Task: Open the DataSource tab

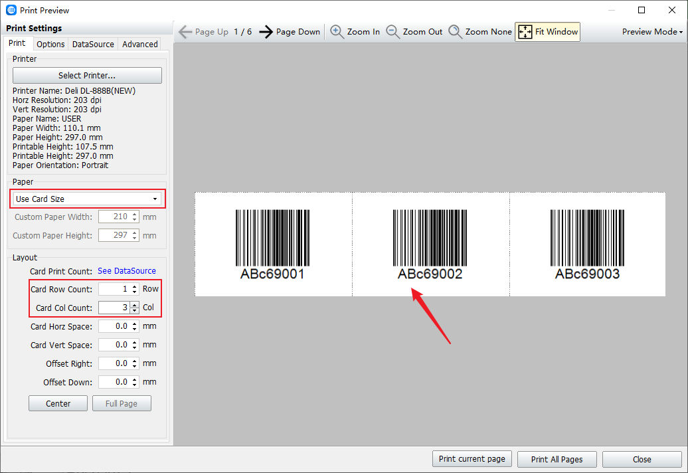Action: coord(93,45)
